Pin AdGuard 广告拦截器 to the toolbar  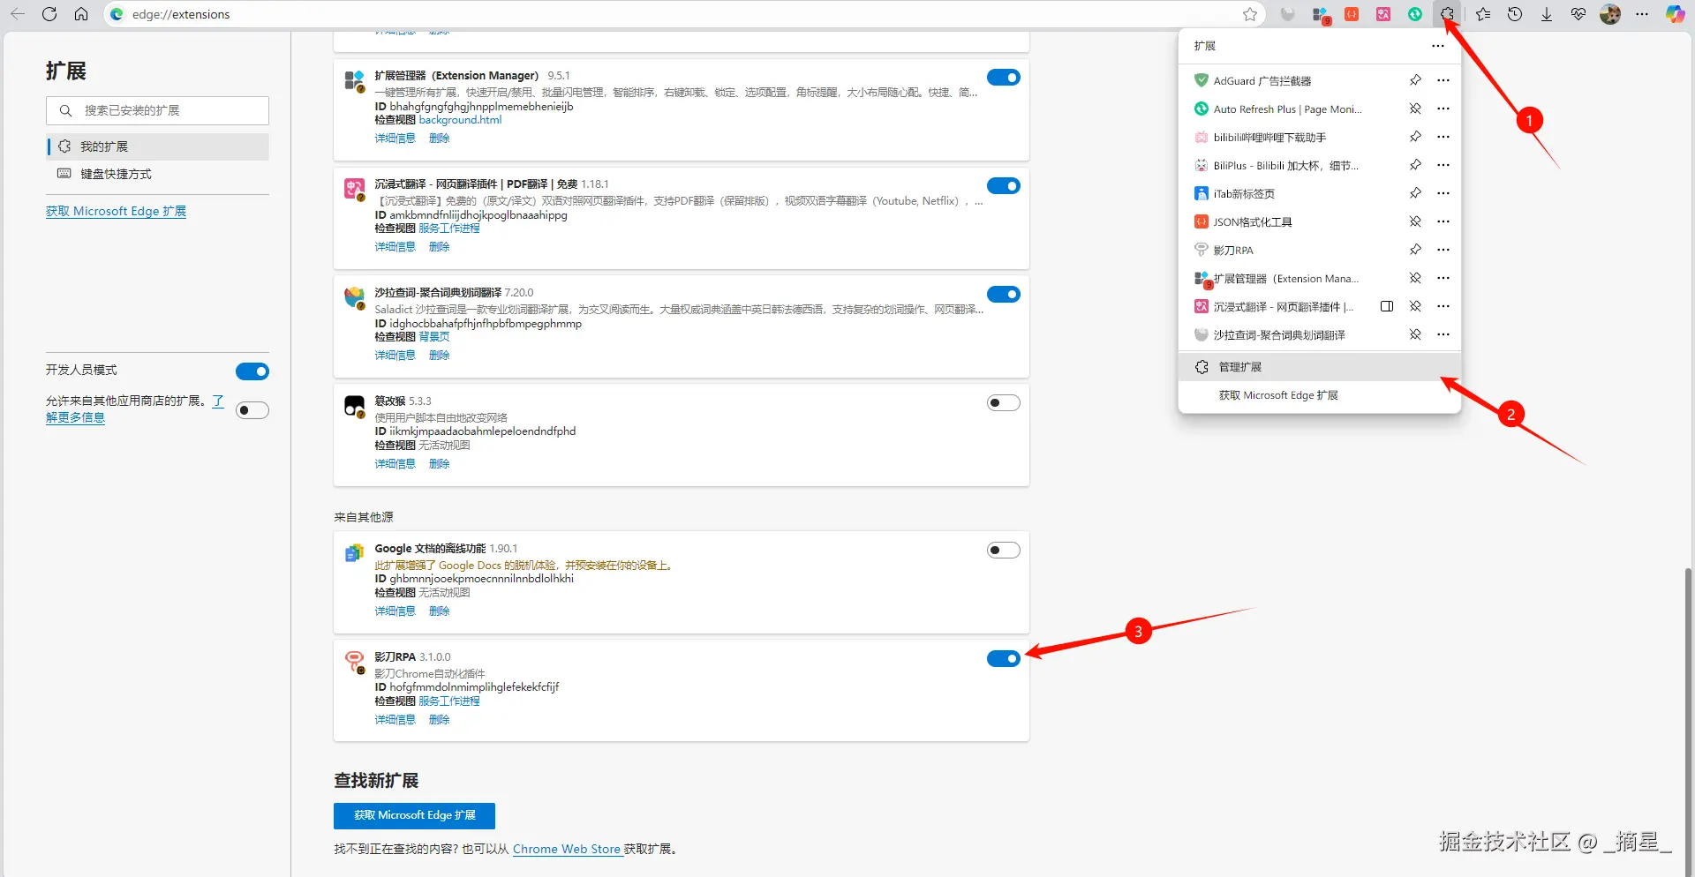point(1415,80)
